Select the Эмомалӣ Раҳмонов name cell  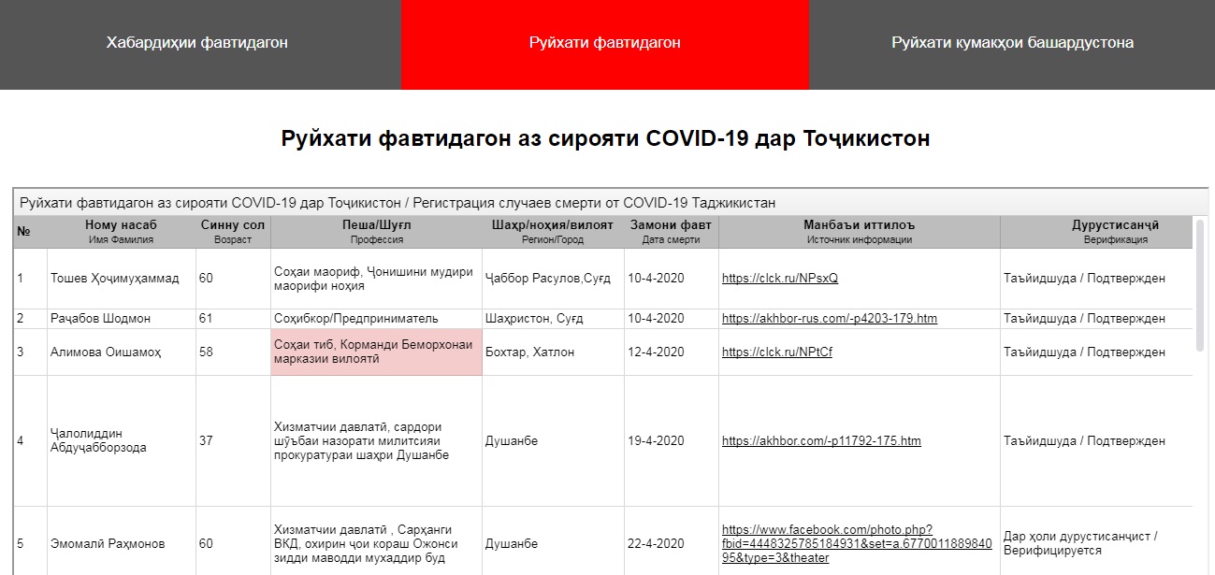tap(108, 544)
